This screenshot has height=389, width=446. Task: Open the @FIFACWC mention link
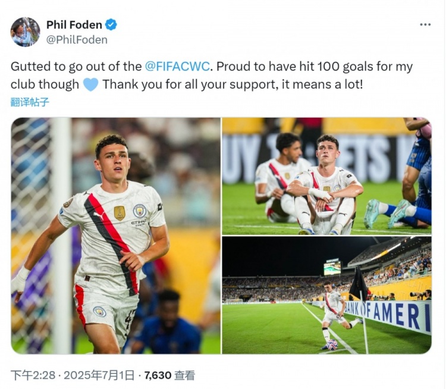point(176,67)
